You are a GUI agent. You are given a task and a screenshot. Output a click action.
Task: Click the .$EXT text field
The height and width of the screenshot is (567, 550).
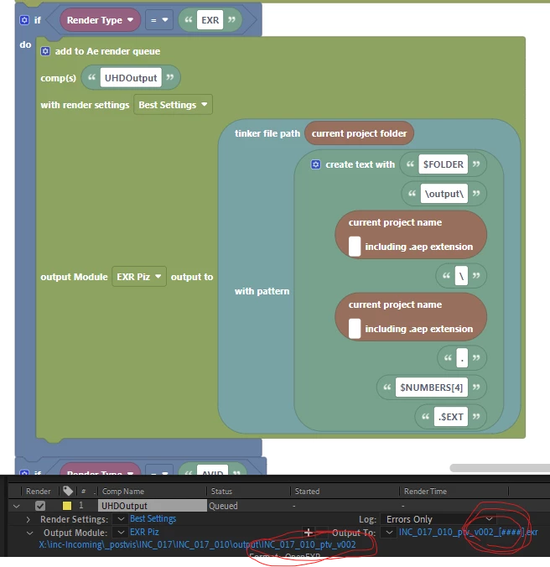[450, 417]
